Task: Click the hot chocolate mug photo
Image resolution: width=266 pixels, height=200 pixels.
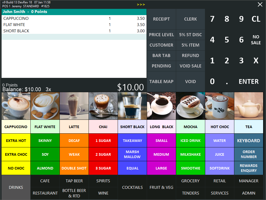Action: point(220,106)
